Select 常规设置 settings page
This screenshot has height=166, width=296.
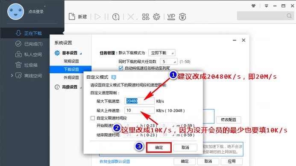point(71,61)
